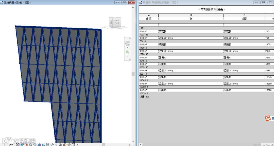Click the 3D view scroll-up arrow
The height and width of the screenshot is (146, 274).
tap(133, 7)
